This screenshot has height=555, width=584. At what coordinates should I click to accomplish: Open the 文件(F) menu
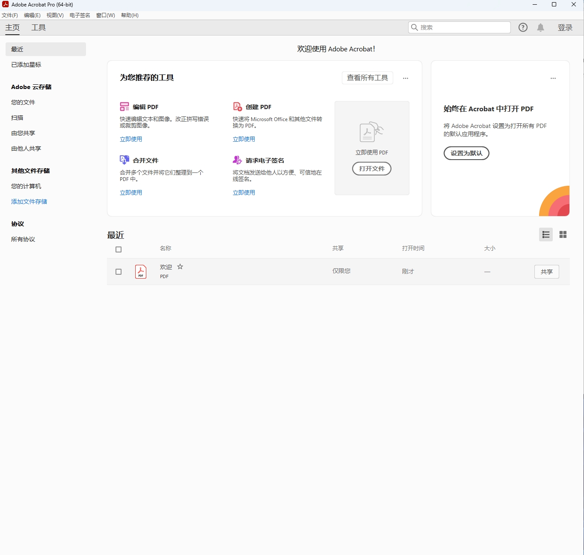(10, 15)
